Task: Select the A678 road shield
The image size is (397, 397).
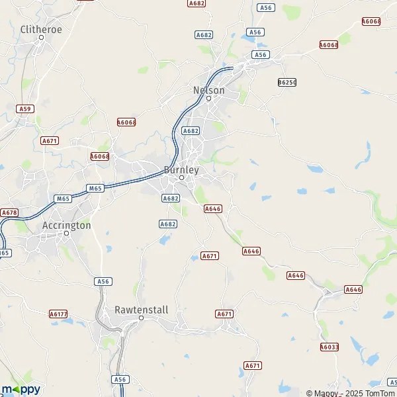Action: (9, 212)
